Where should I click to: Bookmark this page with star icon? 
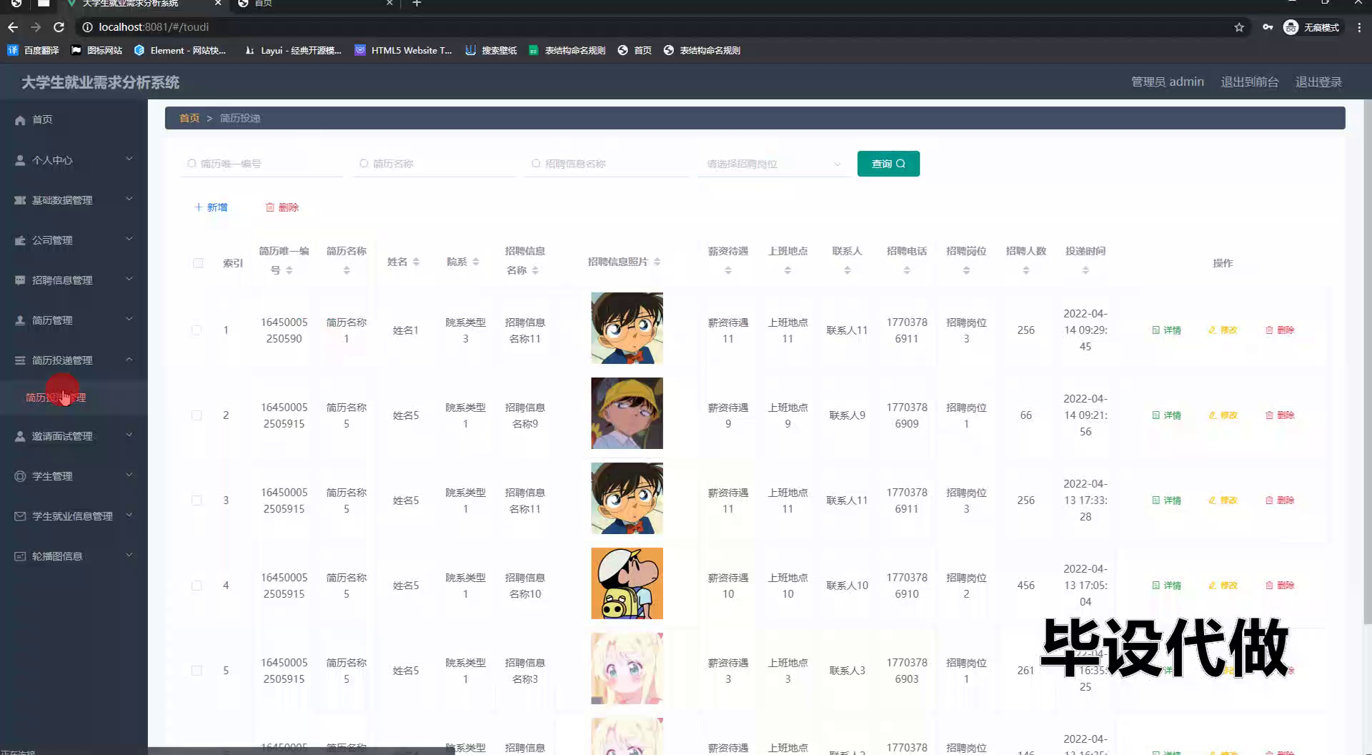1239,27
